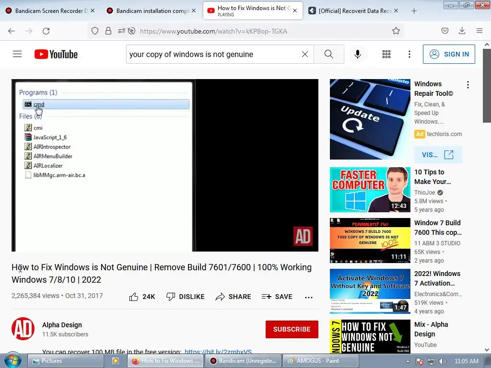Image resolution: width=491 pixels, height=368 pixels.
Task: Open How to Fix Windows Not Genuine mix thumbnail
Action: click(x=370, y=337)
